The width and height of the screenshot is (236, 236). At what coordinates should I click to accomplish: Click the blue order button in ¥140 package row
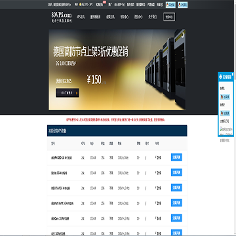click(176, 218)
